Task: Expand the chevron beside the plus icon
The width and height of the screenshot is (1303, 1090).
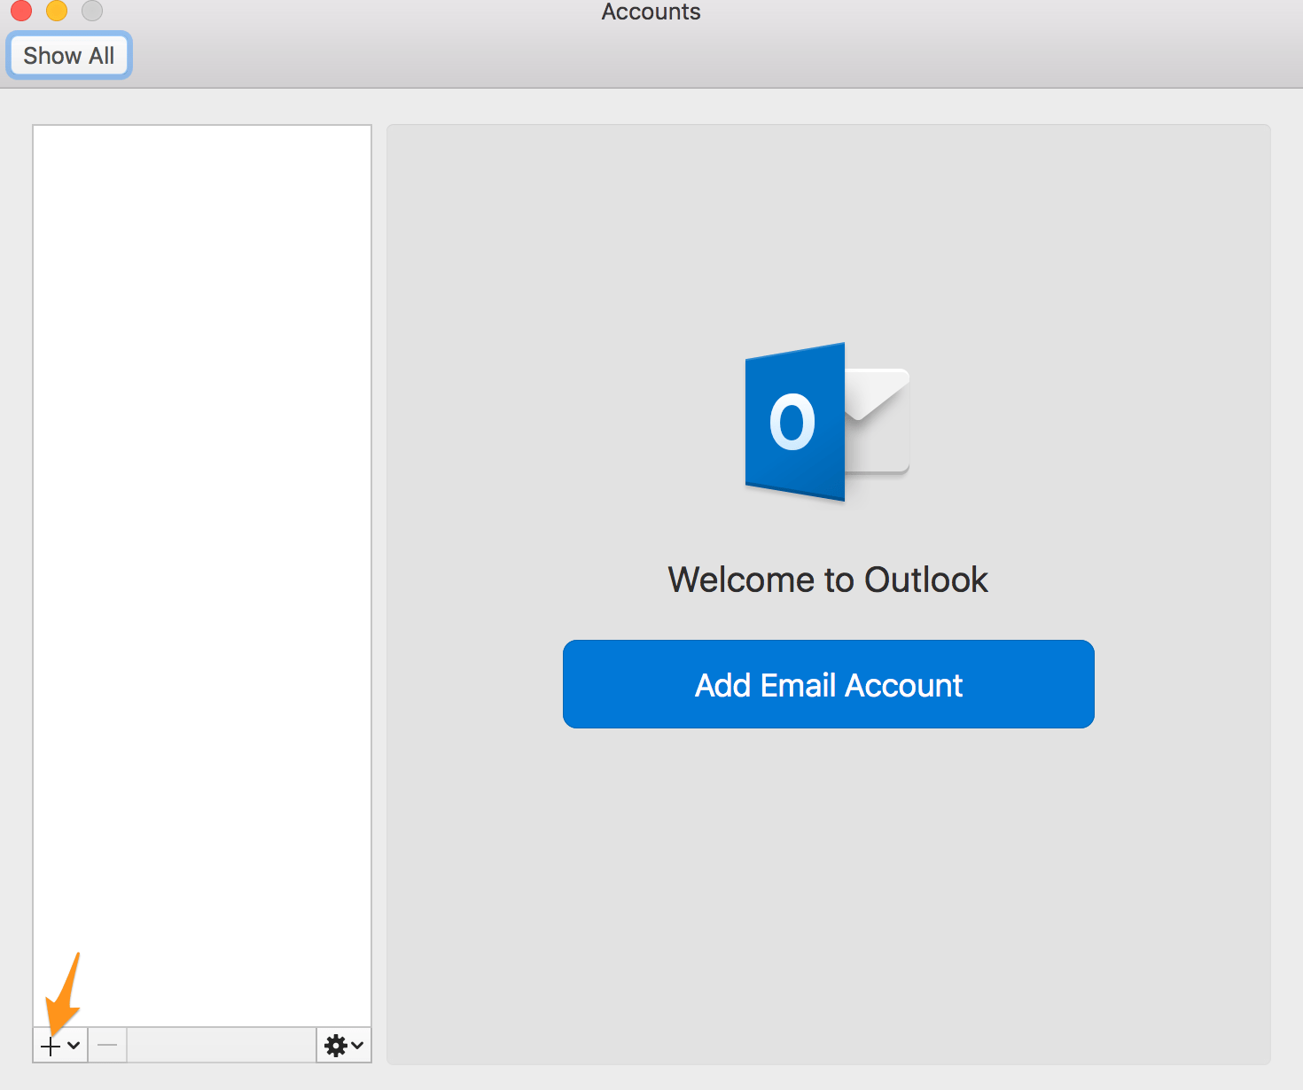Action: click(x=74, y=1046)
